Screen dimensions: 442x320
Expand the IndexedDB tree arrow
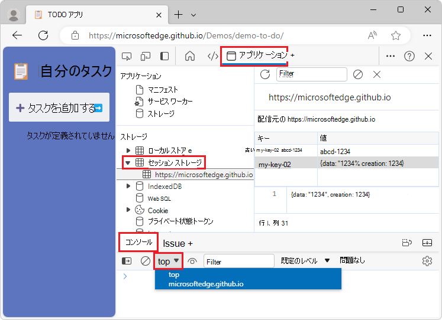pyautogui.click(x=128, y=186)
